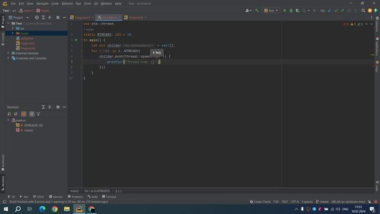Open Structure panel settings gear
The image size is (380, 214).
pyautogui.click(x=58, y=107)
